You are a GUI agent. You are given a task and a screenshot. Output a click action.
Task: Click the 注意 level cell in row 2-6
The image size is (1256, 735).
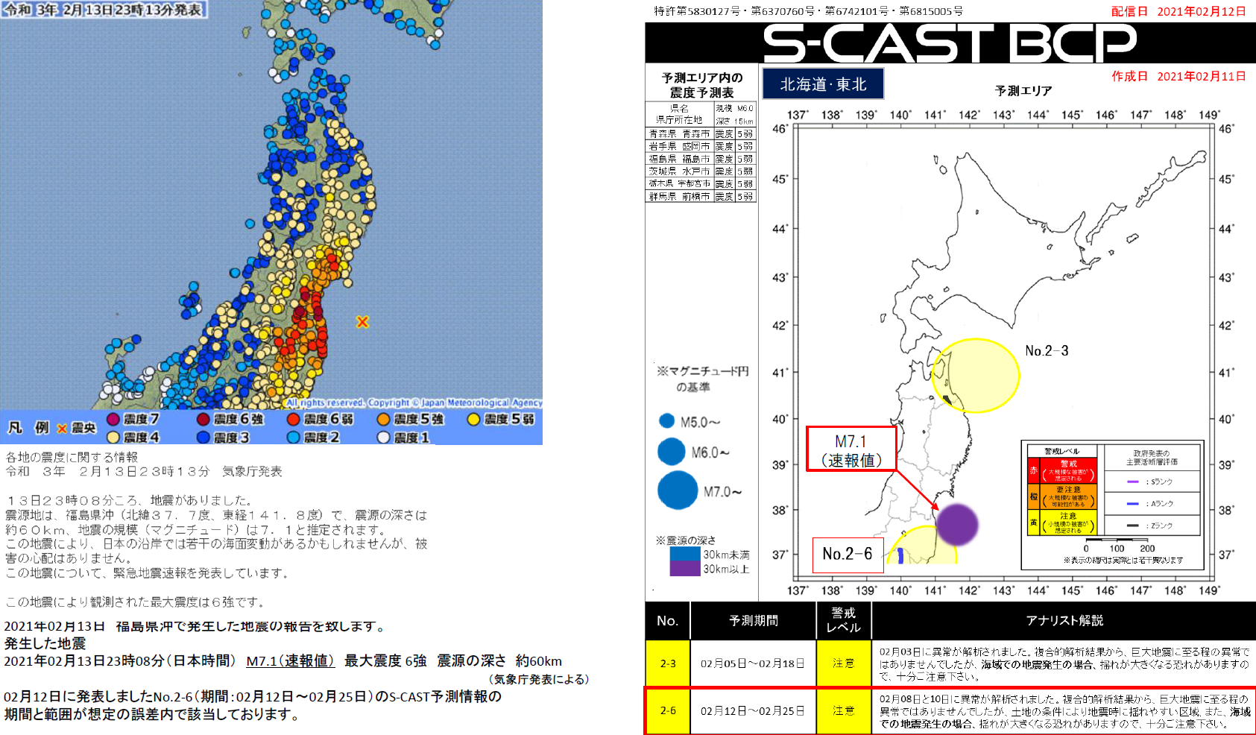tap(844, 710)
